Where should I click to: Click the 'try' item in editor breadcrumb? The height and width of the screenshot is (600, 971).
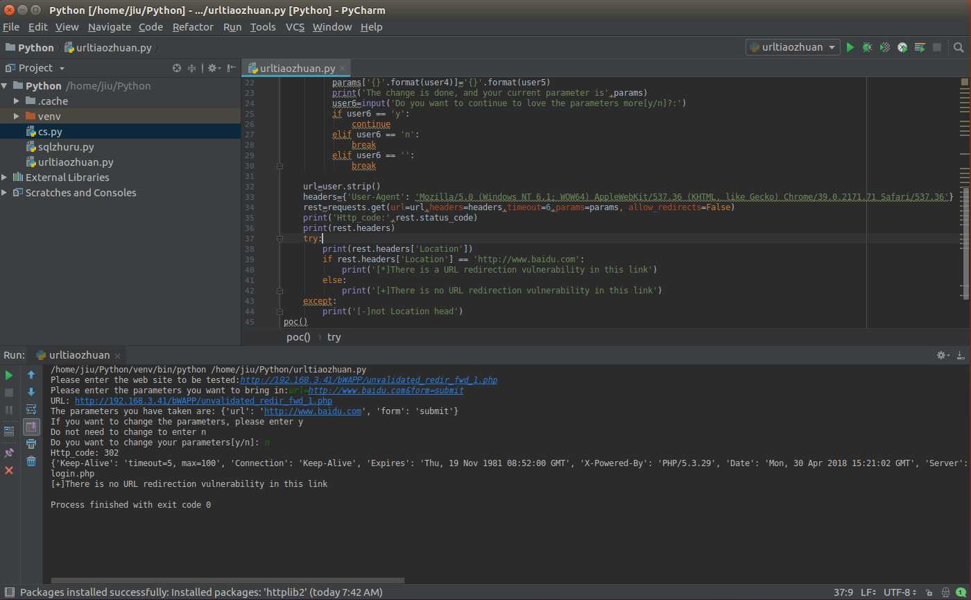click(x=334, y=337)
